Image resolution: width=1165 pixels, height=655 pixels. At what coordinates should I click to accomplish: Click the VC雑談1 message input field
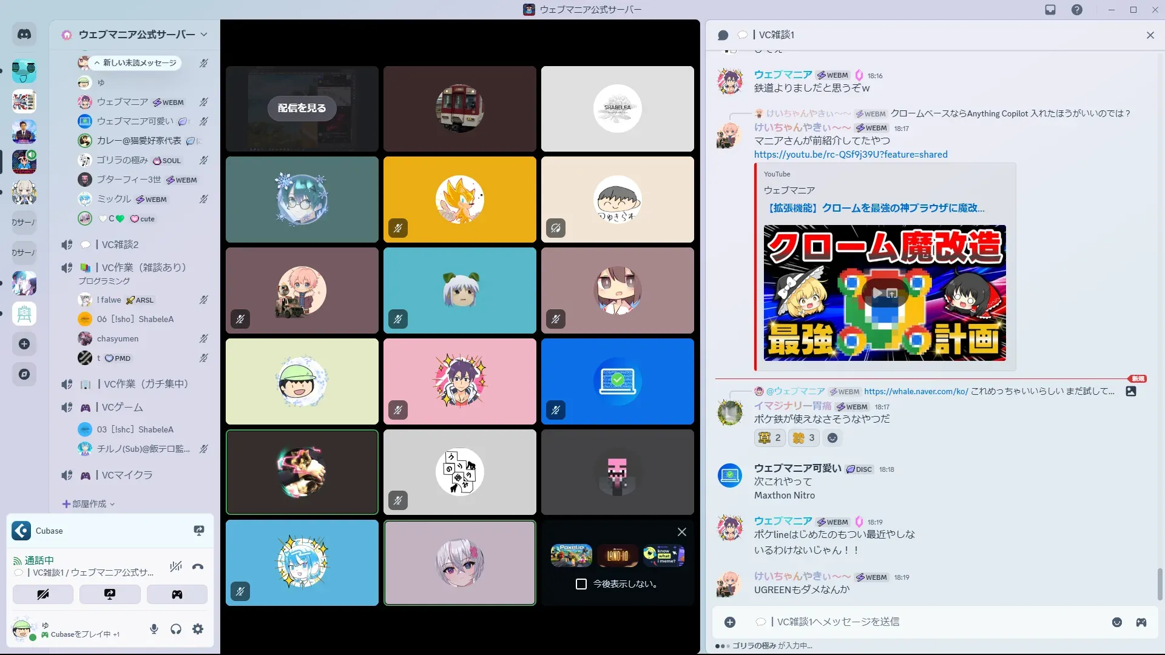pyautogui.click(x=910, y=622)
